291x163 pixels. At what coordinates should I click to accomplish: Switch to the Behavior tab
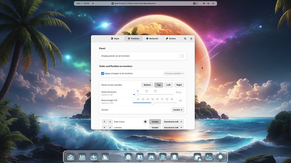pos(152,38)
